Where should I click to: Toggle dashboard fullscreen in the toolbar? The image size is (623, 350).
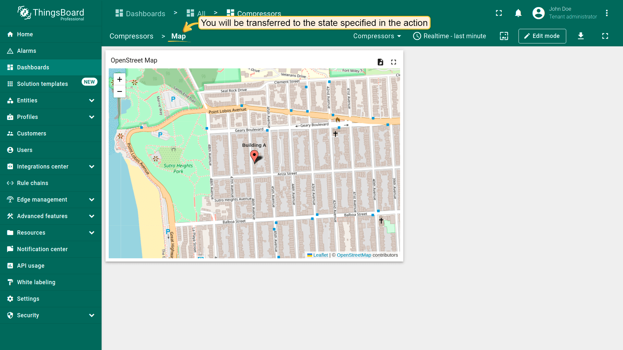click(x=605, y=36)
